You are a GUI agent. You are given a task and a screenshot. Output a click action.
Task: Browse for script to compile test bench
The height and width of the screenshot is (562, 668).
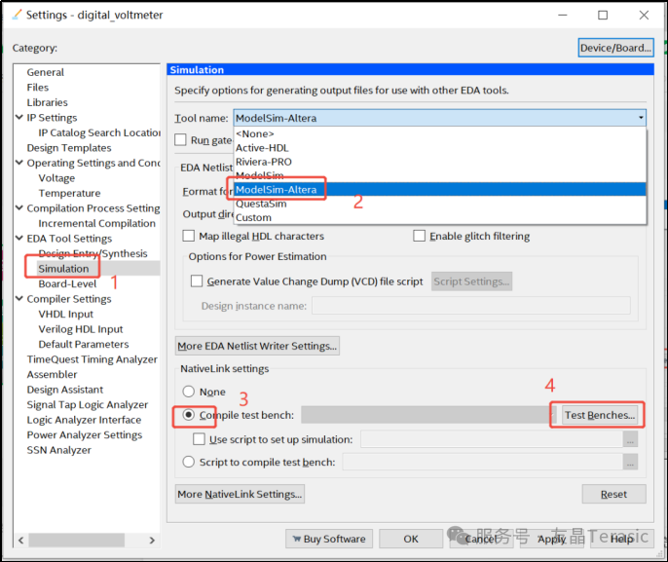point(630,463)
